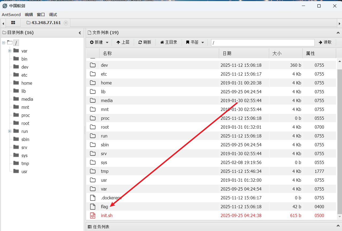The height and width of the screenshot is (231, 342).
Task: Click folder icon of sbin row
Action: 93,145
